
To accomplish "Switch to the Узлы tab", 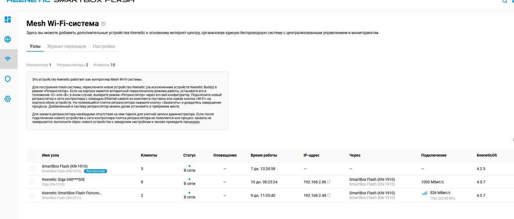I will tap(35, 46).
